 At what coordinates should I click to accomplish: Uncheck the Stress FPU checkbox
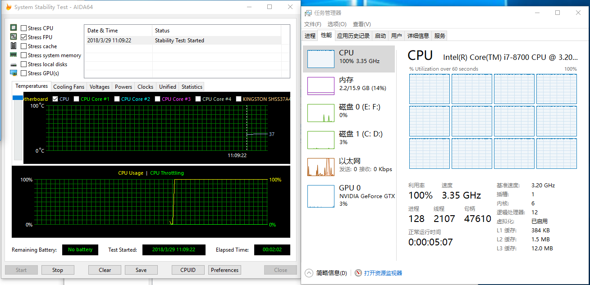pos(23,37)
